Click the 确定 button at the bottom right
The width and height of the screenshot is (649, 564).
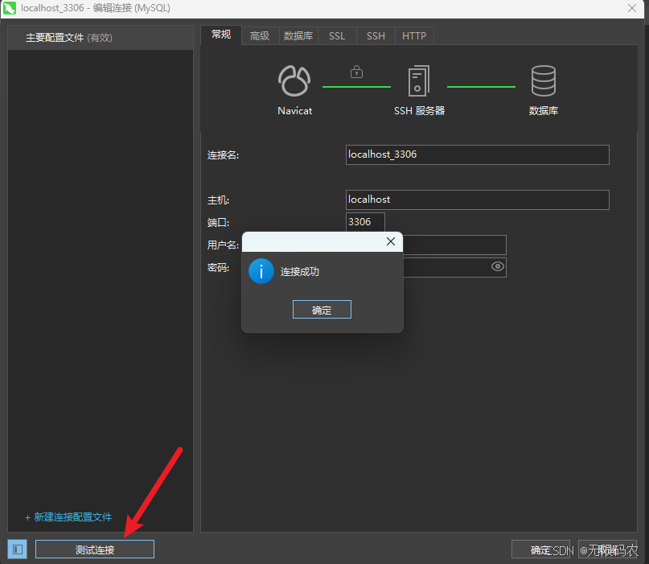tap(540, 549)
